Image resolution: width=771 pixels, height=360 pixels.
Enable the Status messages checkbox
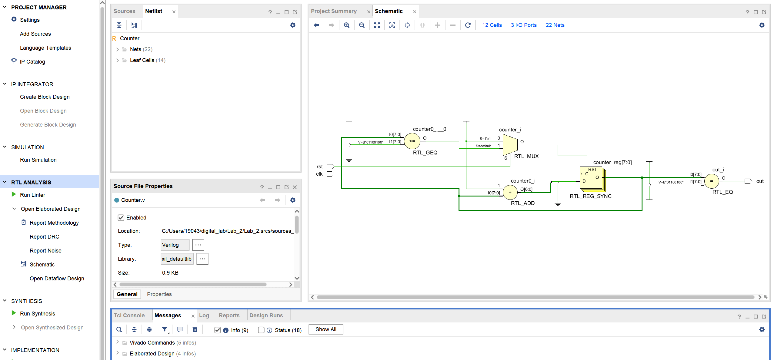coord(261,330)
